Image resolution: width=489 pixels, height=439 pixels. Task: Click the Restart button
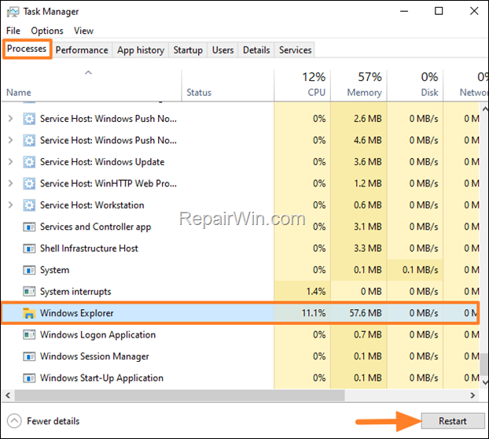tap(453, 421)
